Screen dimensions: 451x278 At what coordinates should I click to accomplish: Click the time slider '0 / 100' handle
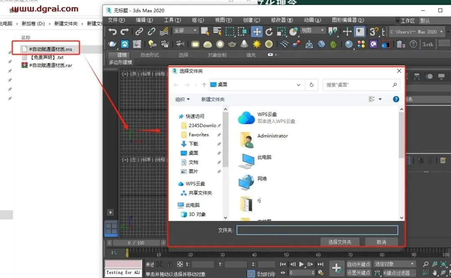click(136, 243)
